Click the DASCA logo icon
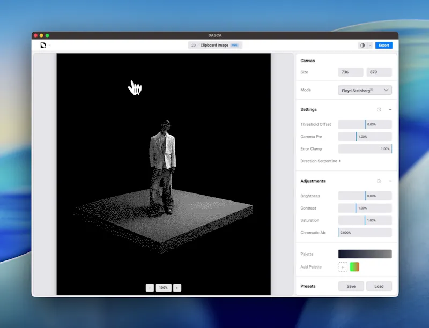This screenshot has width=429, height=328. click(x=43, y=45)
